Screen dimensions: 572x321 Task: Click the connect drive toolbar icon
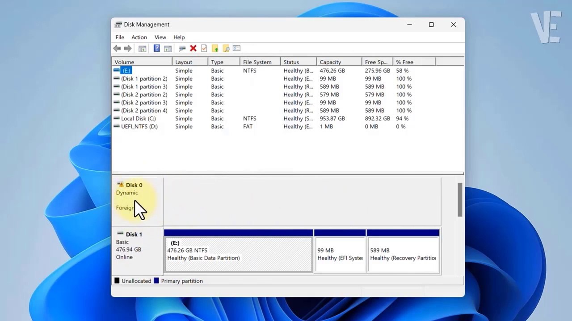(182, 48)
